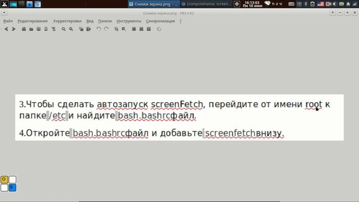Open the volume speaker tray icon
The width and height of the screenshot is (359, 202).
click(x=334, y=4)
